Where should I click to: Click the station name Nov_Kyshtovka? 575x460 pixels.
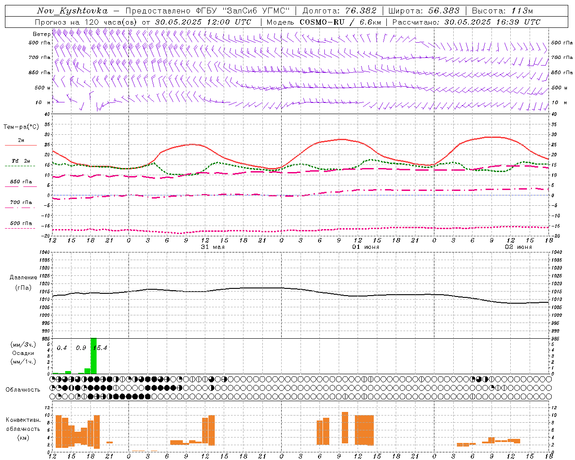(72, 11)
